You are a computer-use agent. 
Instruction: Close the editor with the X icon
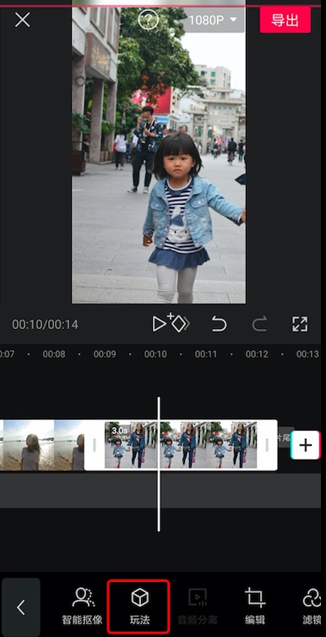click(x=22, y=19)
